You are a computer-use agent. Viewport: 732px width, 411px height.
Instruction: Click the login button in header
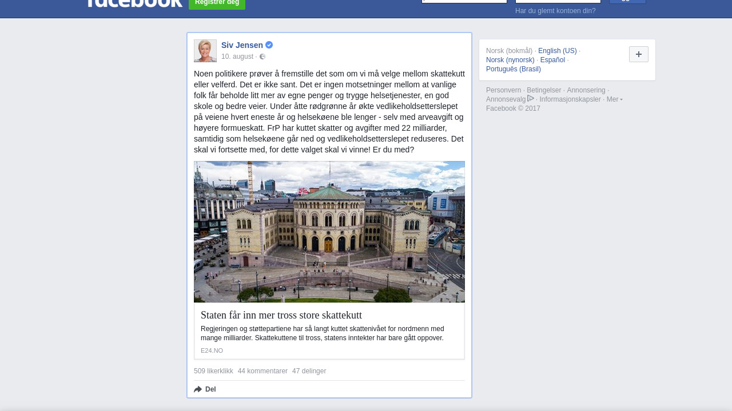pos(627,2)
